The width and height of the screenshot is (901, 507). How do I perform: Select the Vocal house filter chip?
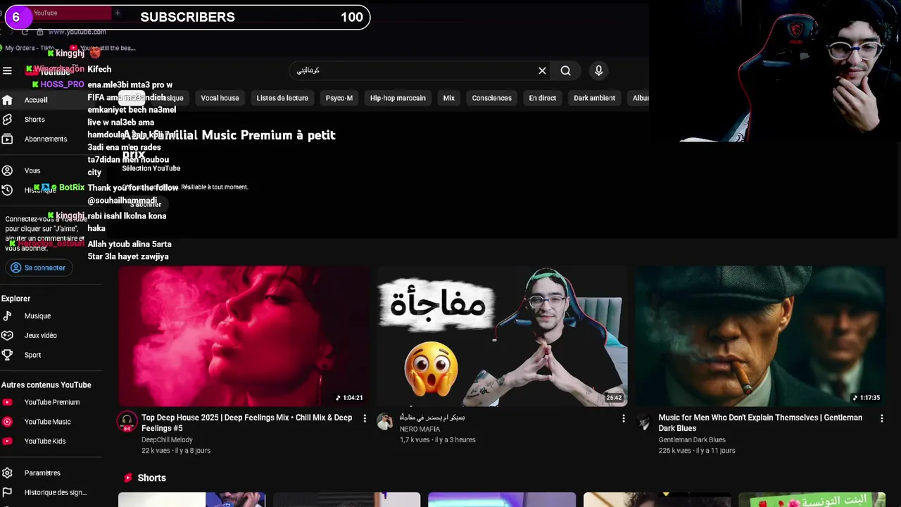click(220, 98)
